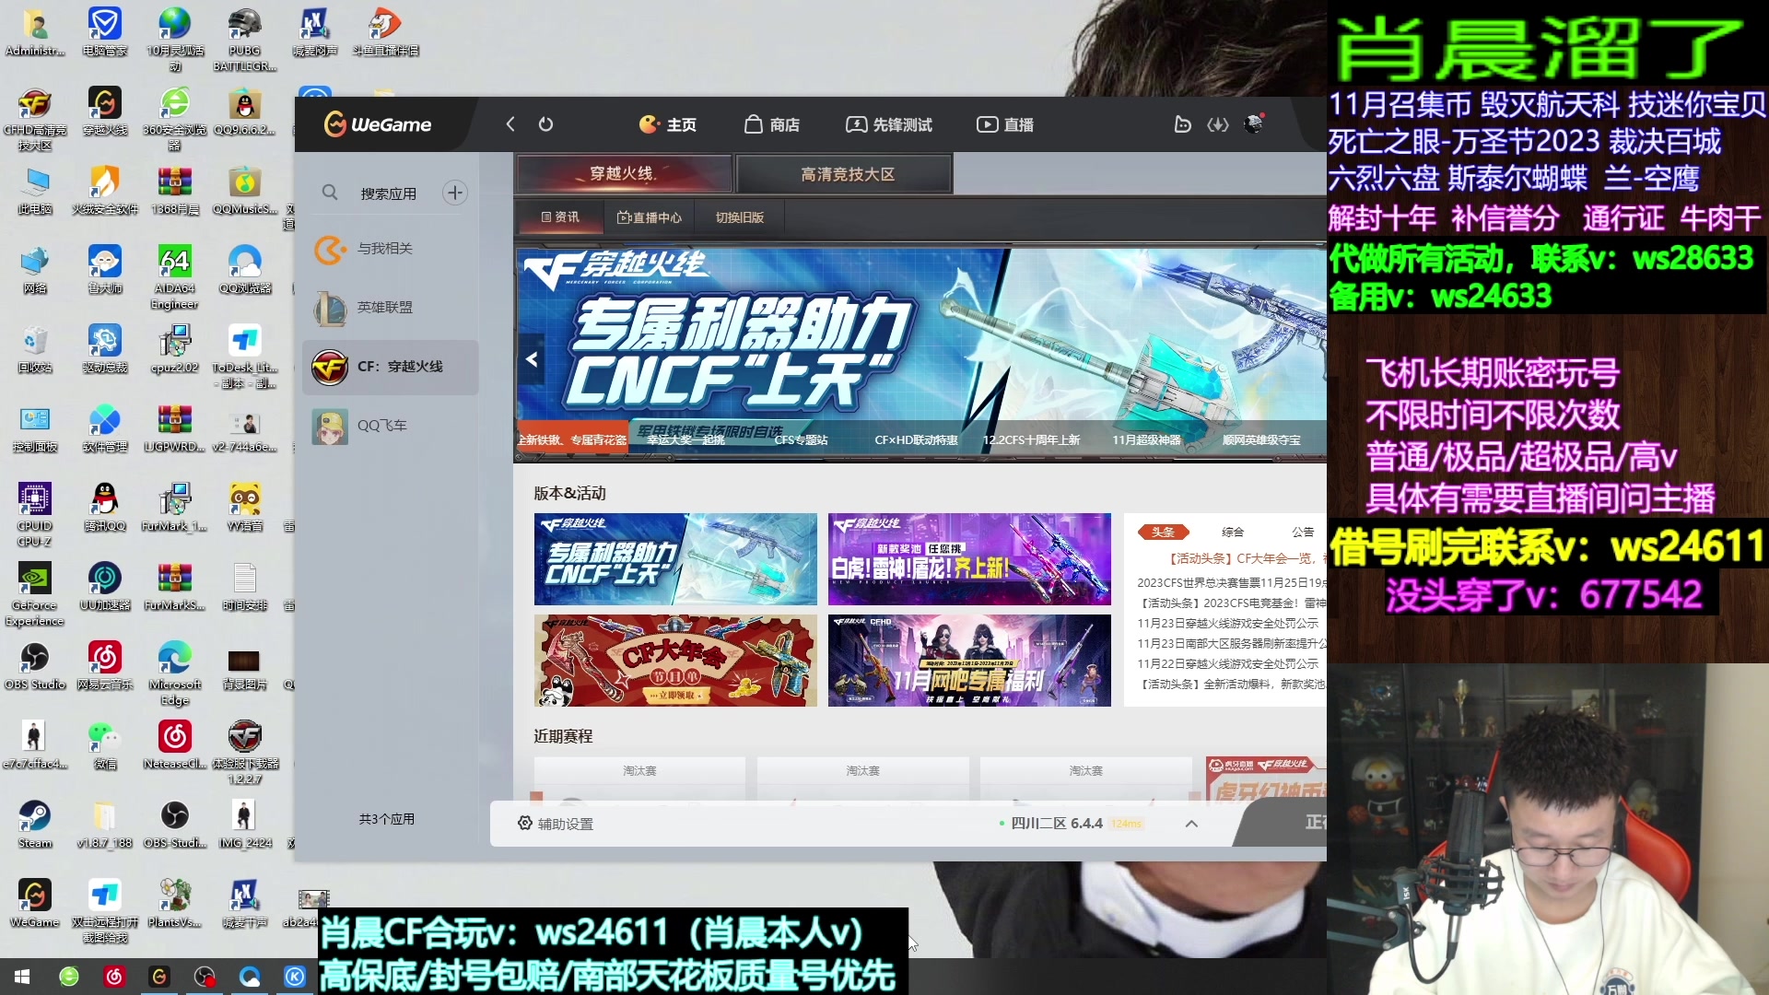Show the previous banner slide
Image resolution: width=1769 pixels, height=995 pixels.
coord(532,359)
